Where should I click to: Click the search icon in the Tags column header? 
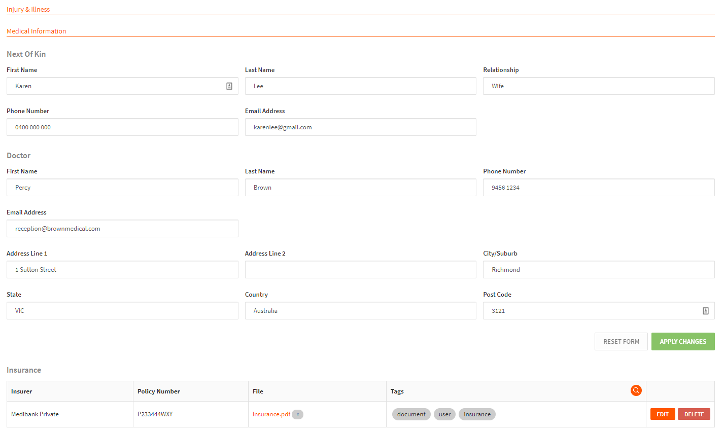click(x=636, y=390)
